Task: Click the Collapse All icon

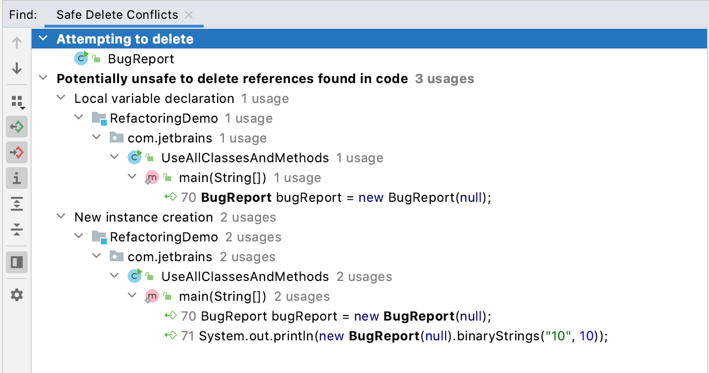Action: tap(17, 229)
